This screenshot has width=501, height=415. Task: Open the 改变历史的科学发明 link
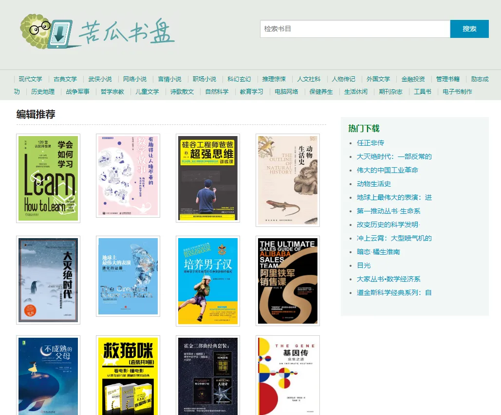[x=388, y=225]
